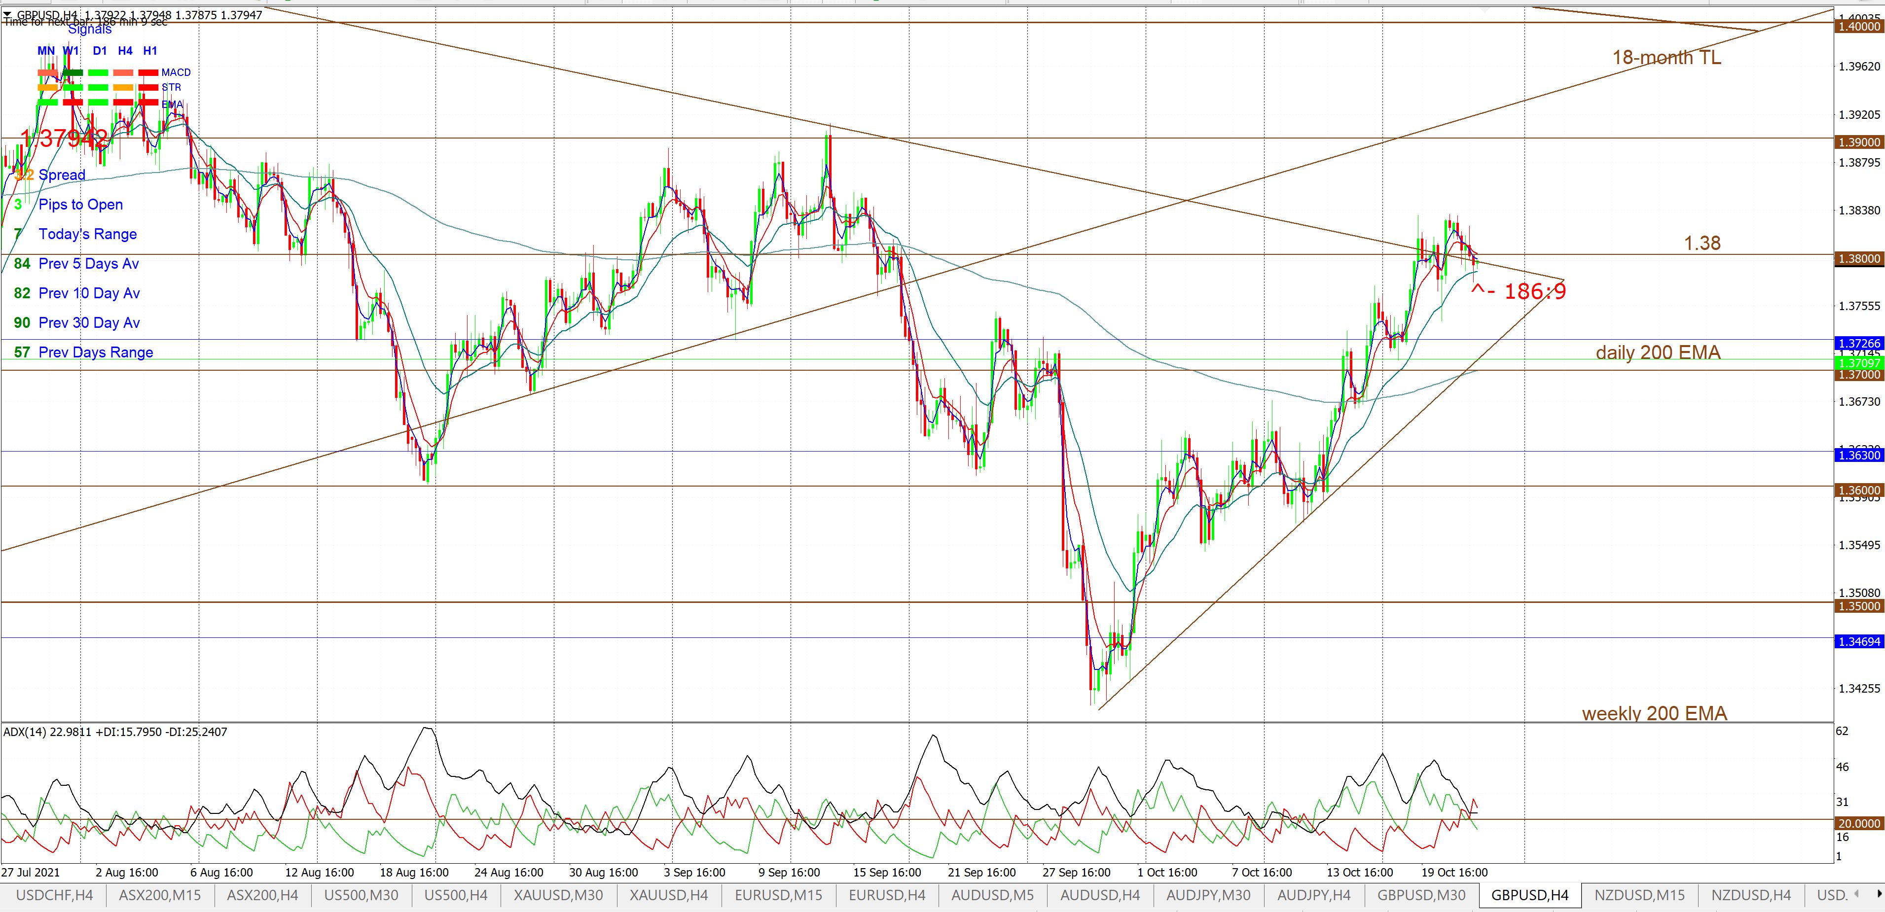
Task: Click the 'Pips to Open' label
Action: click(80, 205)
